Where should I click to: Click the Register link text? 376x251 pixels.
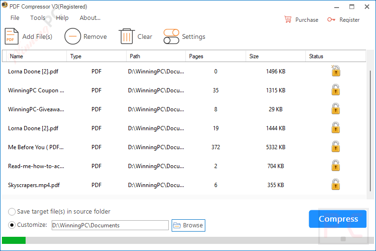(x=349, y=20)
